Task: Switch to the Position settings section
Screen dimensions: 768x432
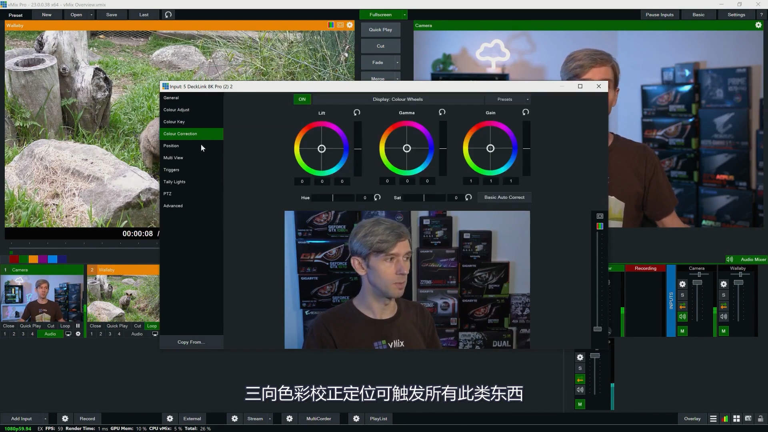Action: point(171,146)
